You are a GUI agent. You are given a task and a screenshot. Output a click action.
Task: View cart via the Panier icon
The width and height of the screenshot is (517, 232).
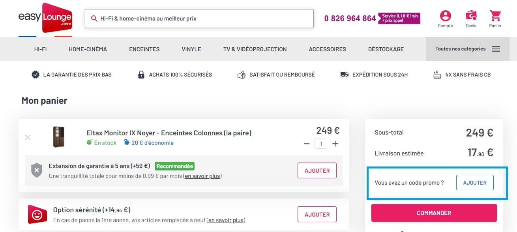pos(495,16)
